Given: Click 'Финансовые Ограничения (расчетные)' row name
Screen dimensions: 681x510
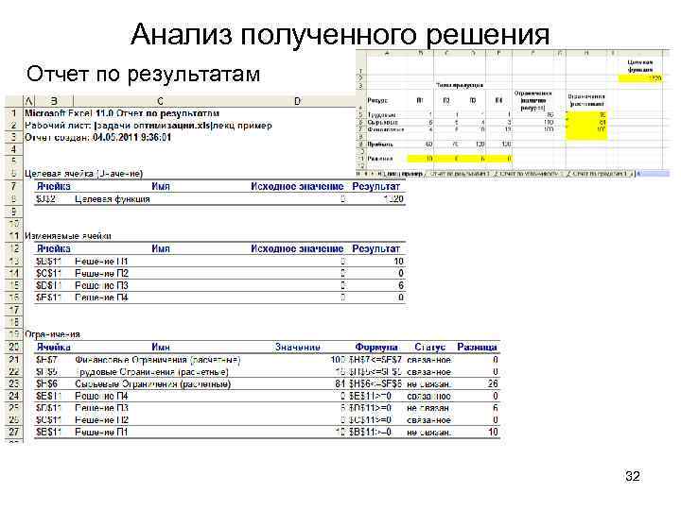Looking at the screenshot, I should point(158,360).
